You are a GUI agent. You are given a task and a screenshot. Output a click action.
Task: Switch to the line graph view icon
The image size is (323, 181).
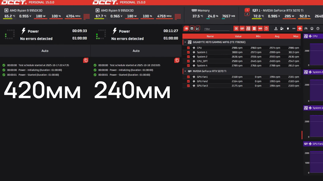pos(198,28)
